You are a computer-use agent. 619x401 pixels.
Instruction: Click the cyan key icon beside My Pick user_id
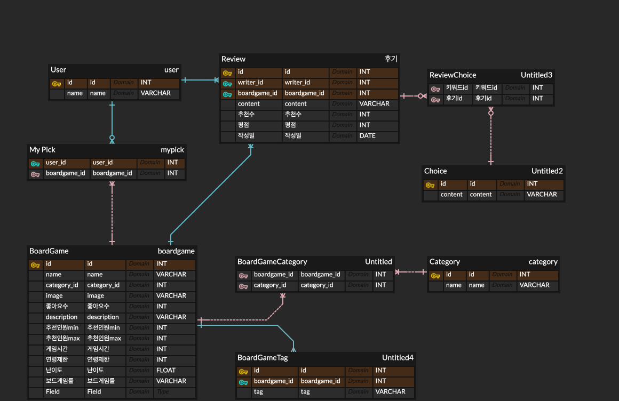tap(35, 163)
